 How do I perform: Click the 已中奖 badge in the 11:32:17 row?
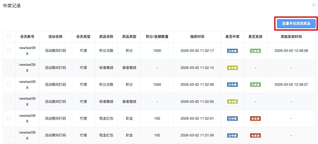(232, 51)
